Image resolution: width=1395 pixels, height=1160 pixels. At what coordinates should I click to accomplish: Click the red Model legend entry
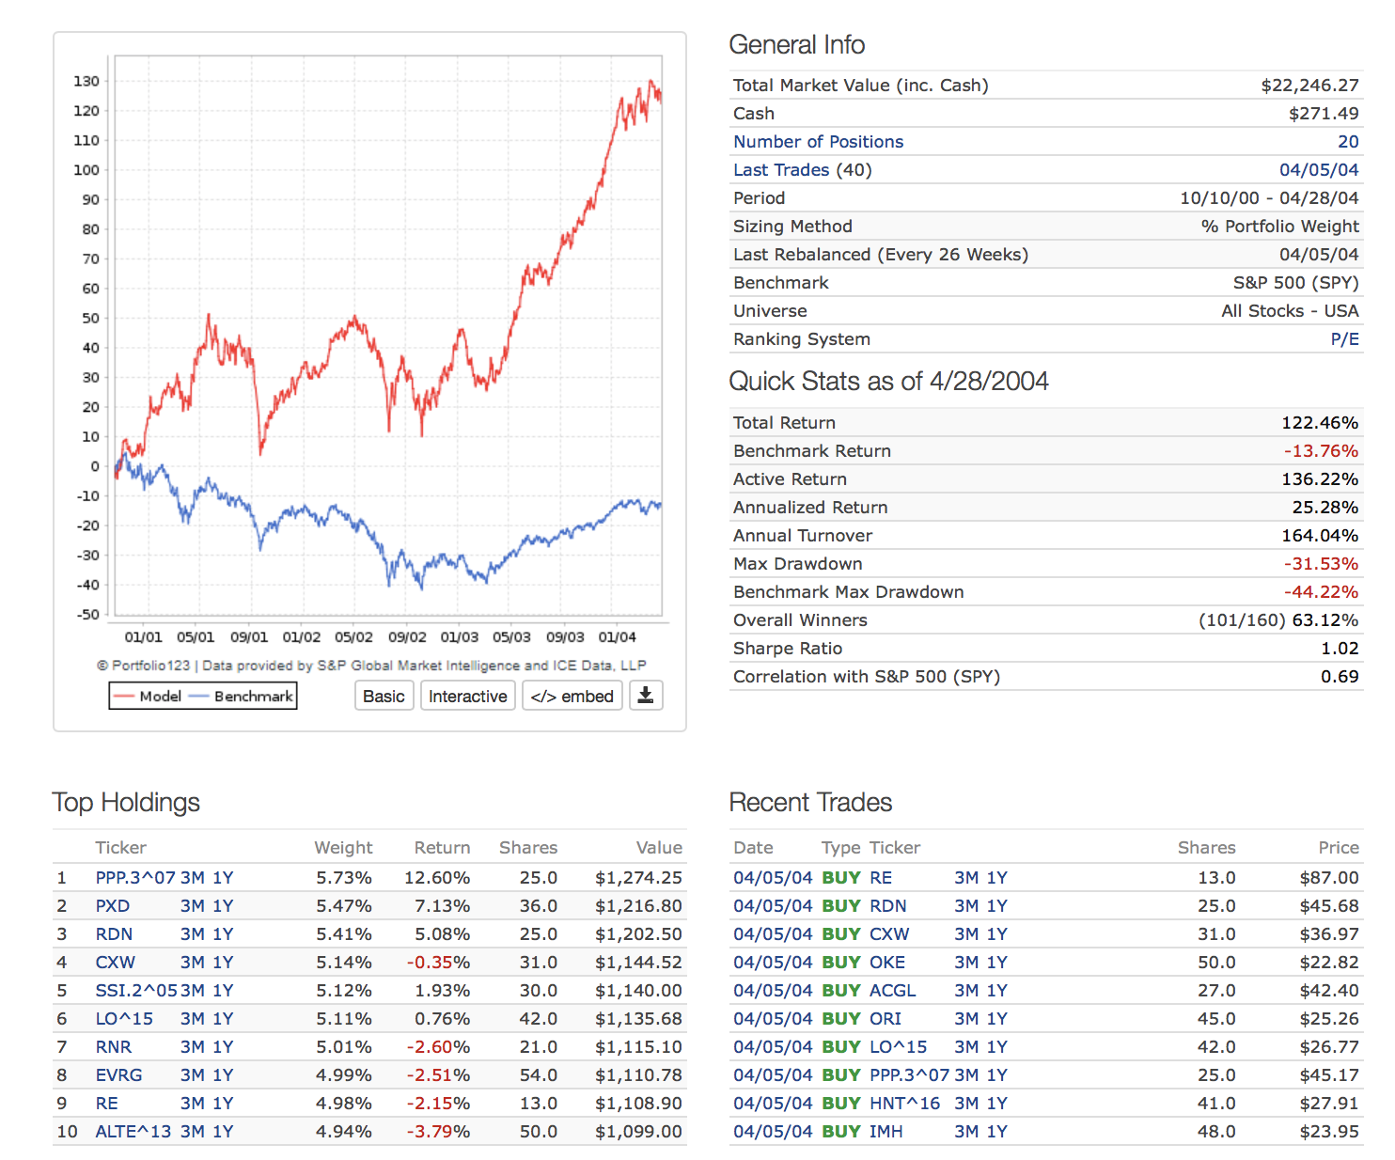148,696
